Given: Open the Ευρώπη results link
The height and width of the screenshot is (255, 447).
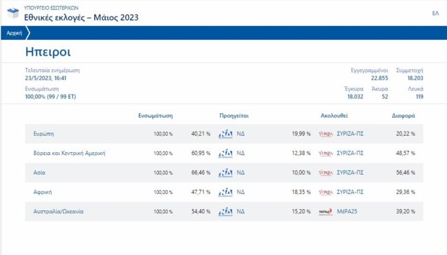Looking at the screenshot, I should click(x=43, y=134).
